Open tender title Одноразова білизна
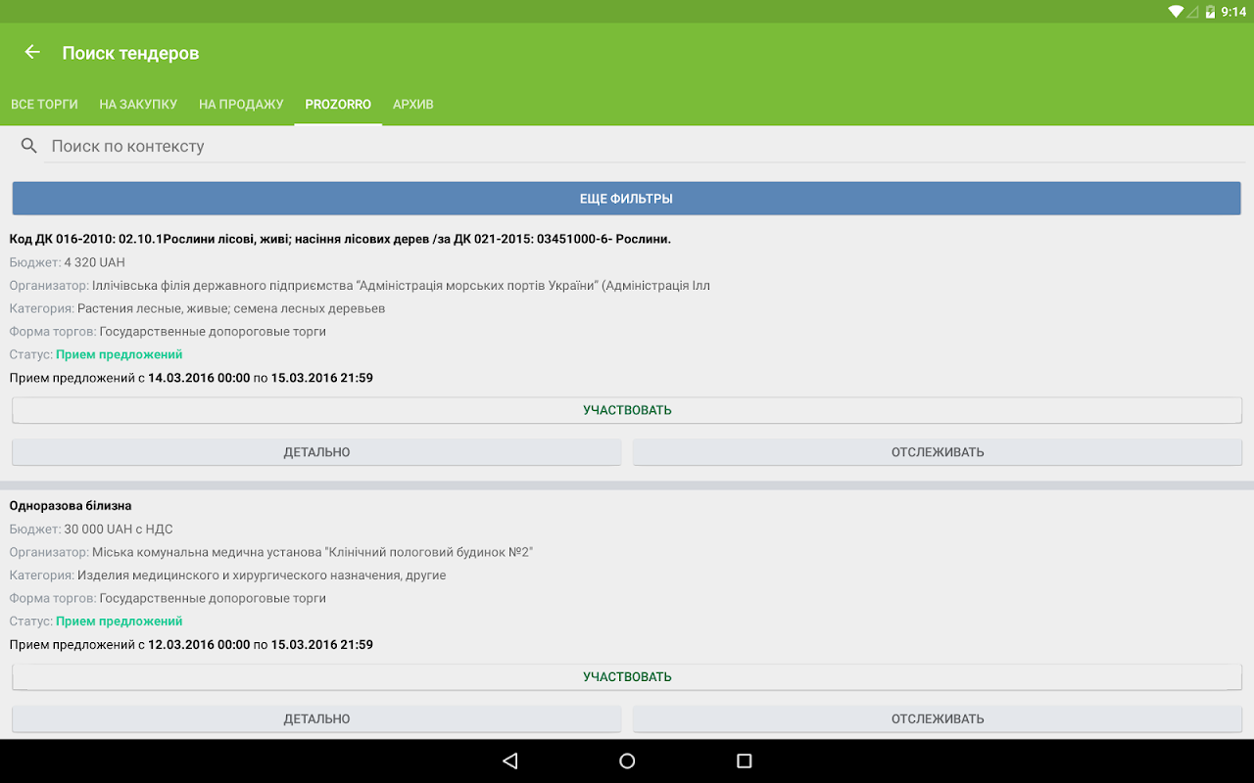Screen dimensions: 1254x783 (71, 506)
